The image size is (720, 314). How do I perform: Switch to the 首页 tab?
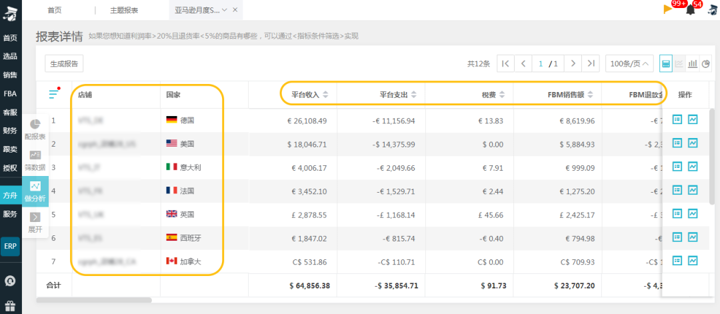tap(55, 10)
